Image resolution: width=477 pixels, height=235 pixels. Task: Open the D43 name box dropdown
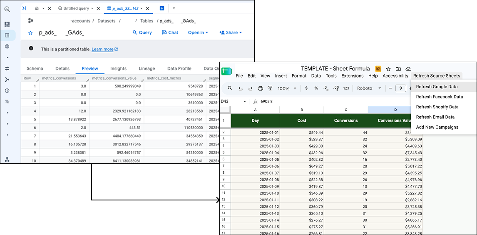coord(245,101)
